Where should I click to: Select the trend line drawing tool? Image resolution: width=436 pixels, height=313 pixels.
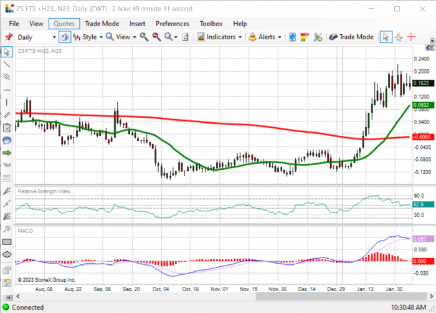[7, 64]
